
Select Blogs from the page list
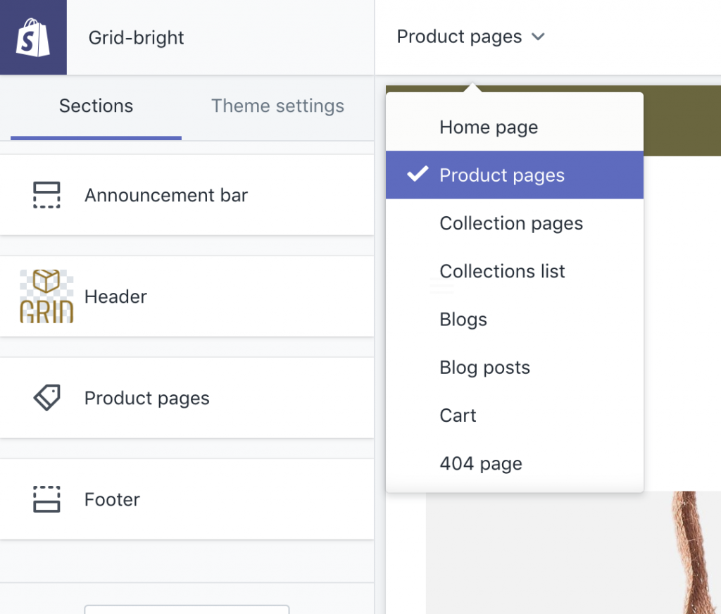515,319
